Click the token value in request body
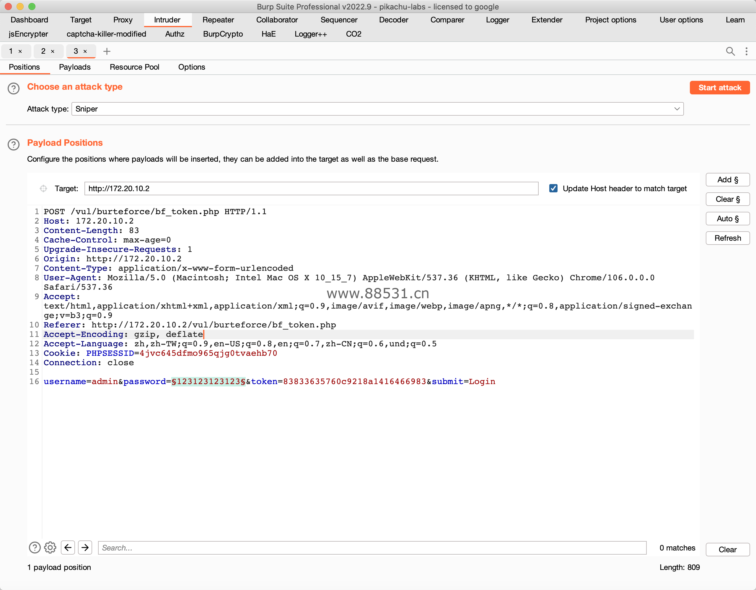 [354, 381]
